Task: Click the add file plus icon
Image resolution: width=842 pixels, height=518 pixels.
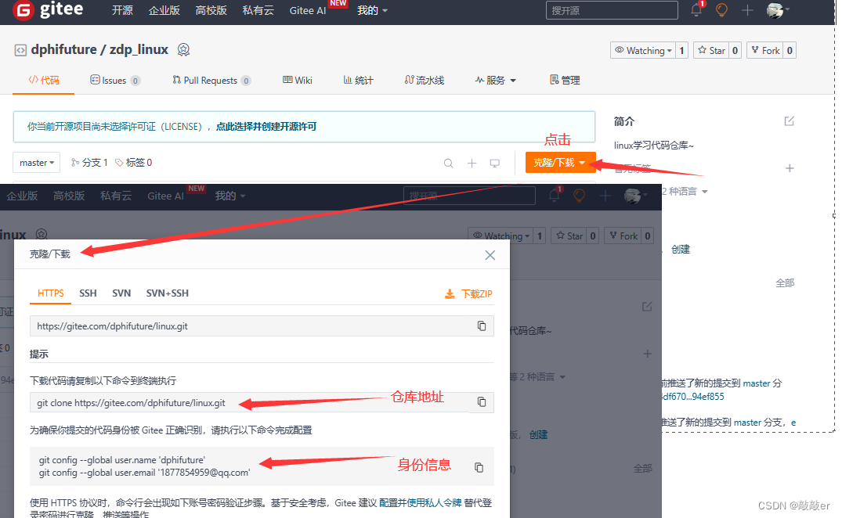Action: pos(472,163)
